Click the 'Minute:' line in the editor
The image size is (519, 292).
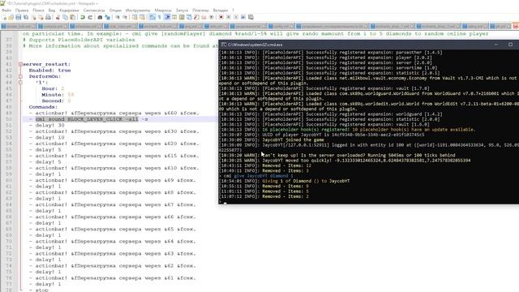coord(58,95)
